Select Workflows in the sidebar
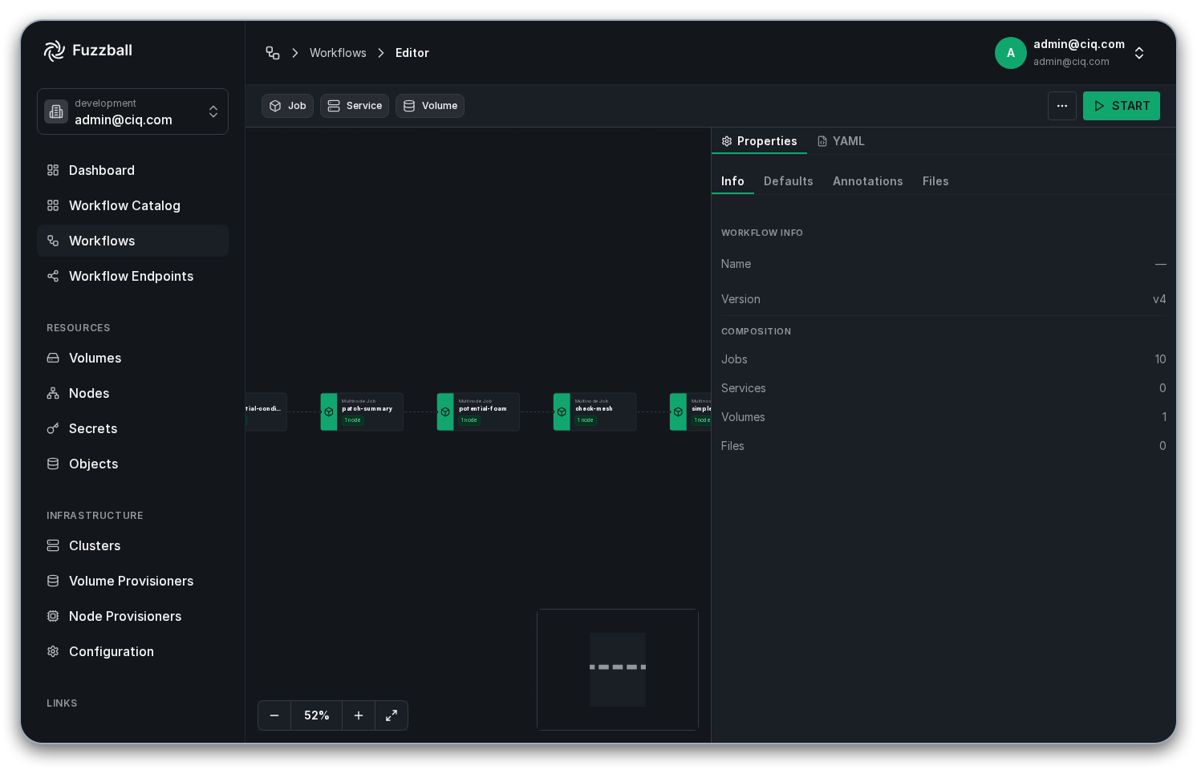This screenshot has height=770, width=1197. pyautogui.click(x=132, y=241)
